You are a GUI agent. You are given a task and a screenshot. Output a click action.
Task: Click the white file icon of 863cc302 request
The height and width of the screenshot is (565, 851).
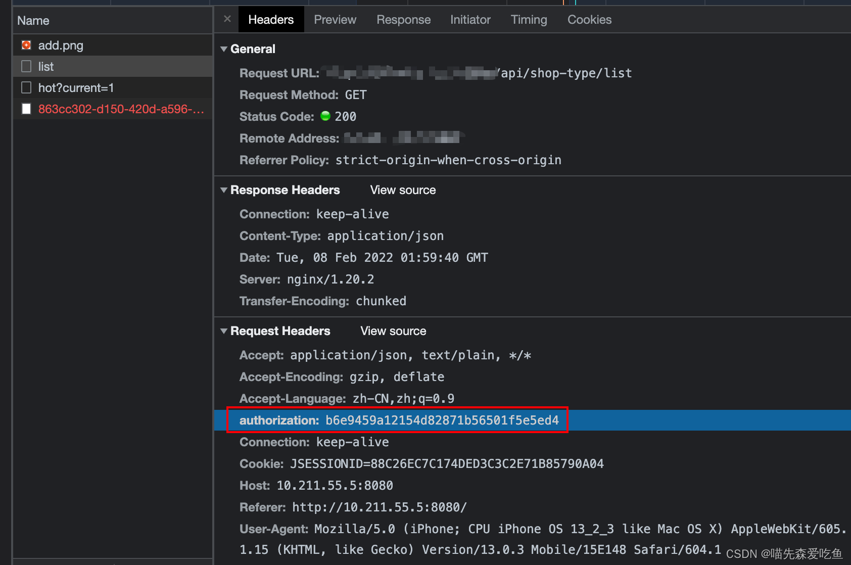pos(26,109)
